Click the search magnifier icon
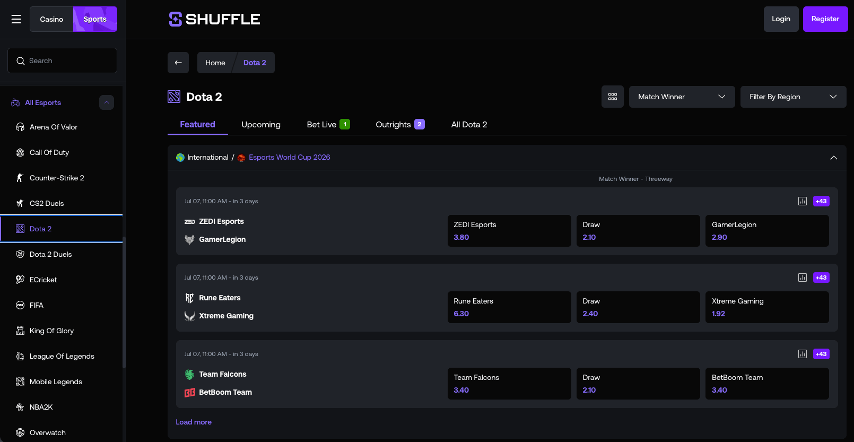This screenshot has height=442, width=854. click(x=21, y=61)
